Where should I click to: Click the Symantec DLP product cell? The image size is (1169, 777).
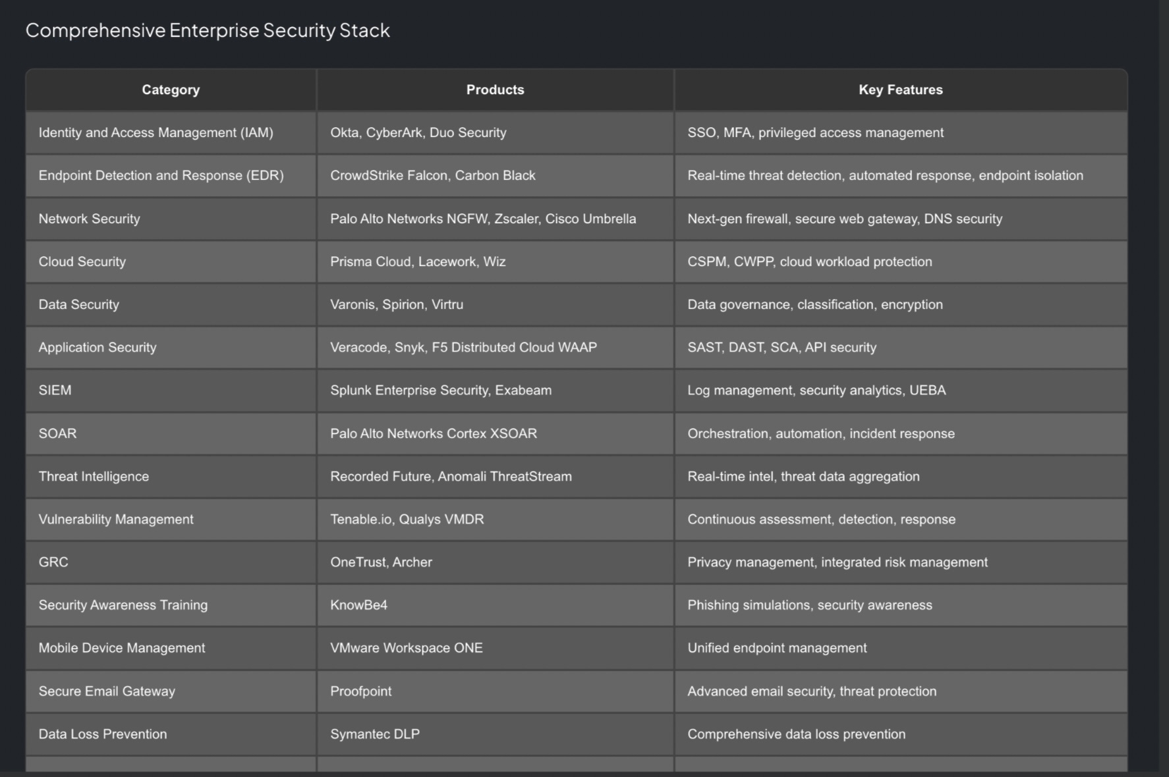click(496, 734)
